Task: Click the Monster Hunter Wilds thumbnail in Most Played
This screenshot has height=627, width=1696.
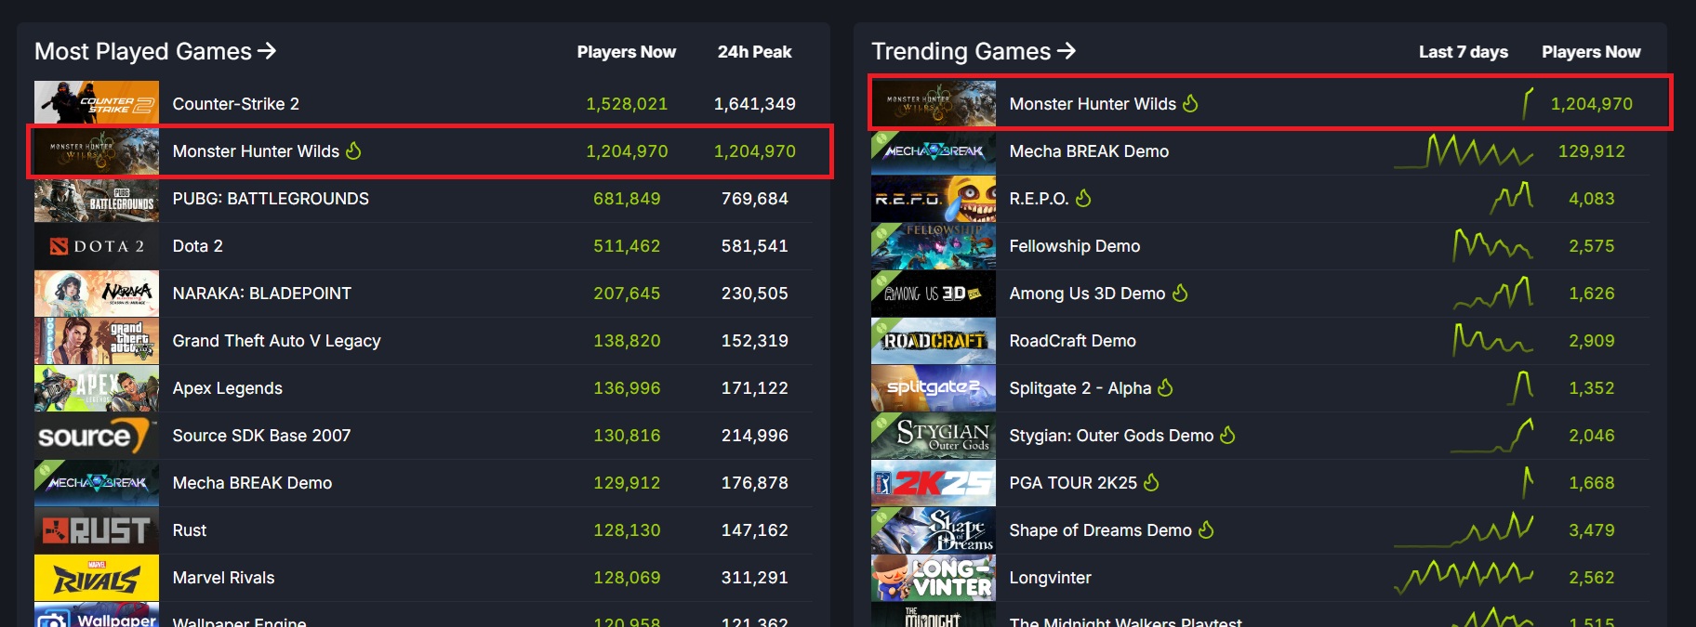Action: tap(97, 150)
